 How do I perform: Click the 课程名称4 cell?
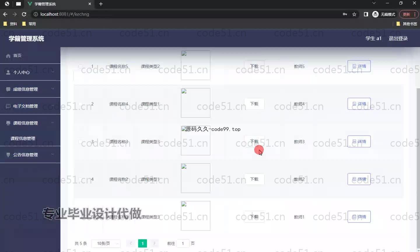coord(119,104)
